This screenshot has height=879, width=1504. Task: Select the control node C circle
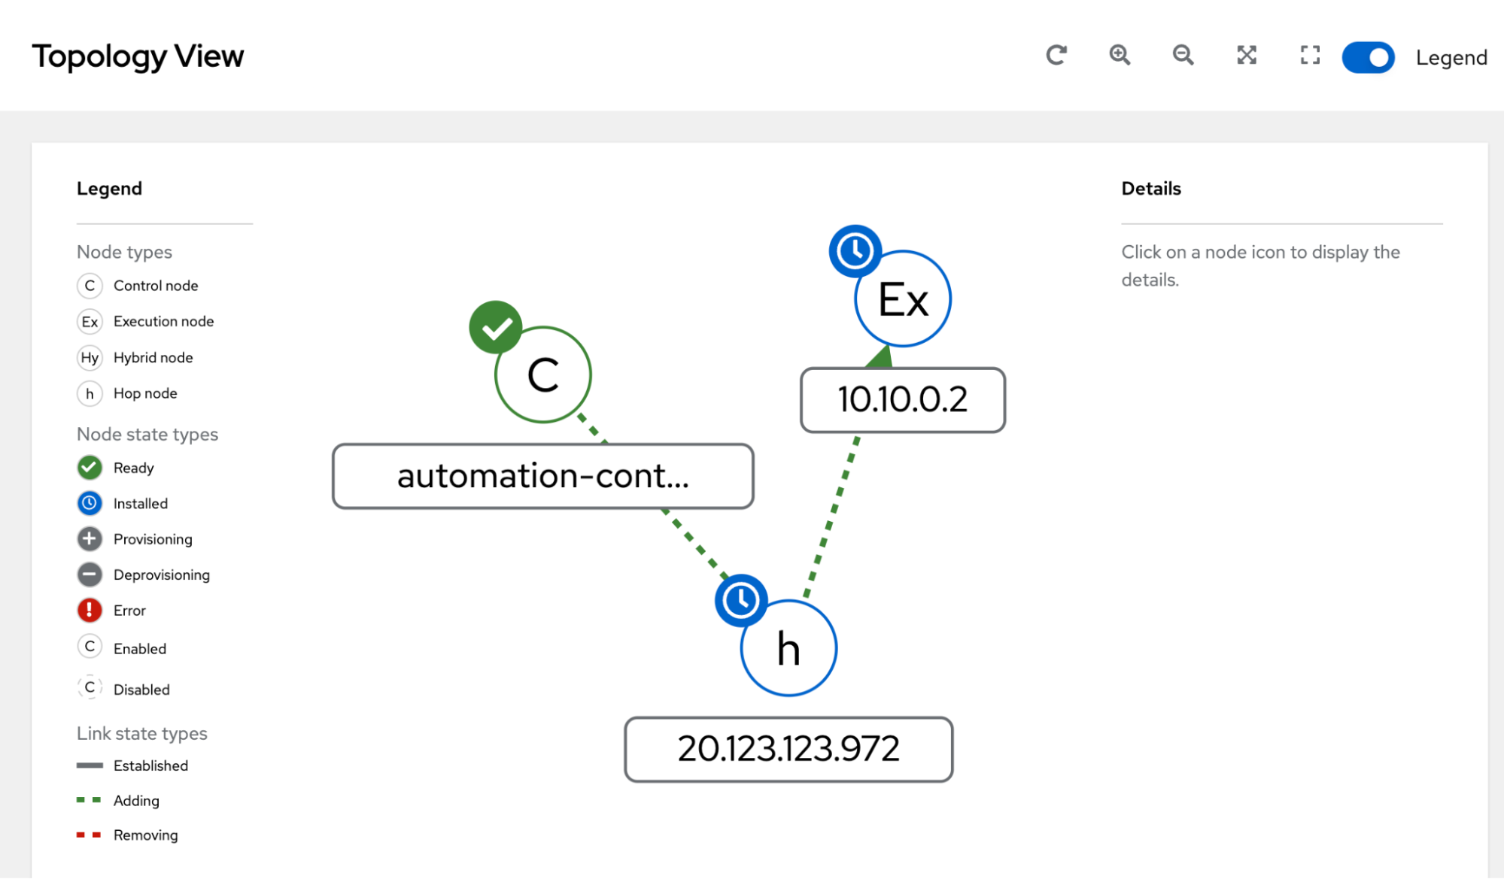click(x=542, y=374)
